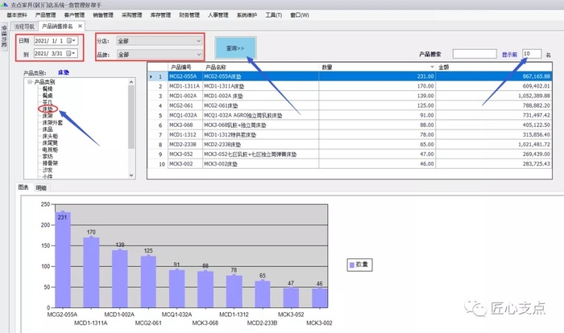
Task: Click the amount cell 1,021,481.72
Action: tap(494, 145)
